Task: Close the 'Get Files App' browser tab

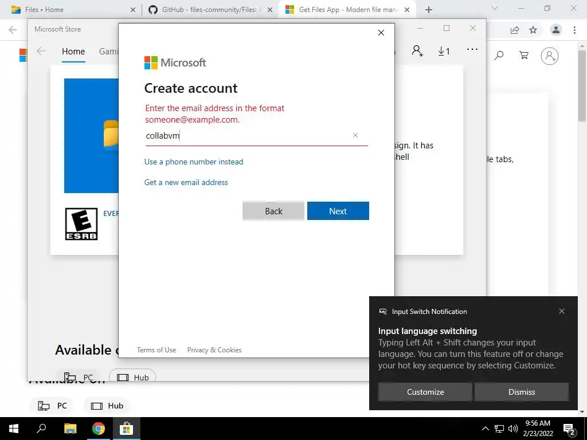Action: pos(407,10)
